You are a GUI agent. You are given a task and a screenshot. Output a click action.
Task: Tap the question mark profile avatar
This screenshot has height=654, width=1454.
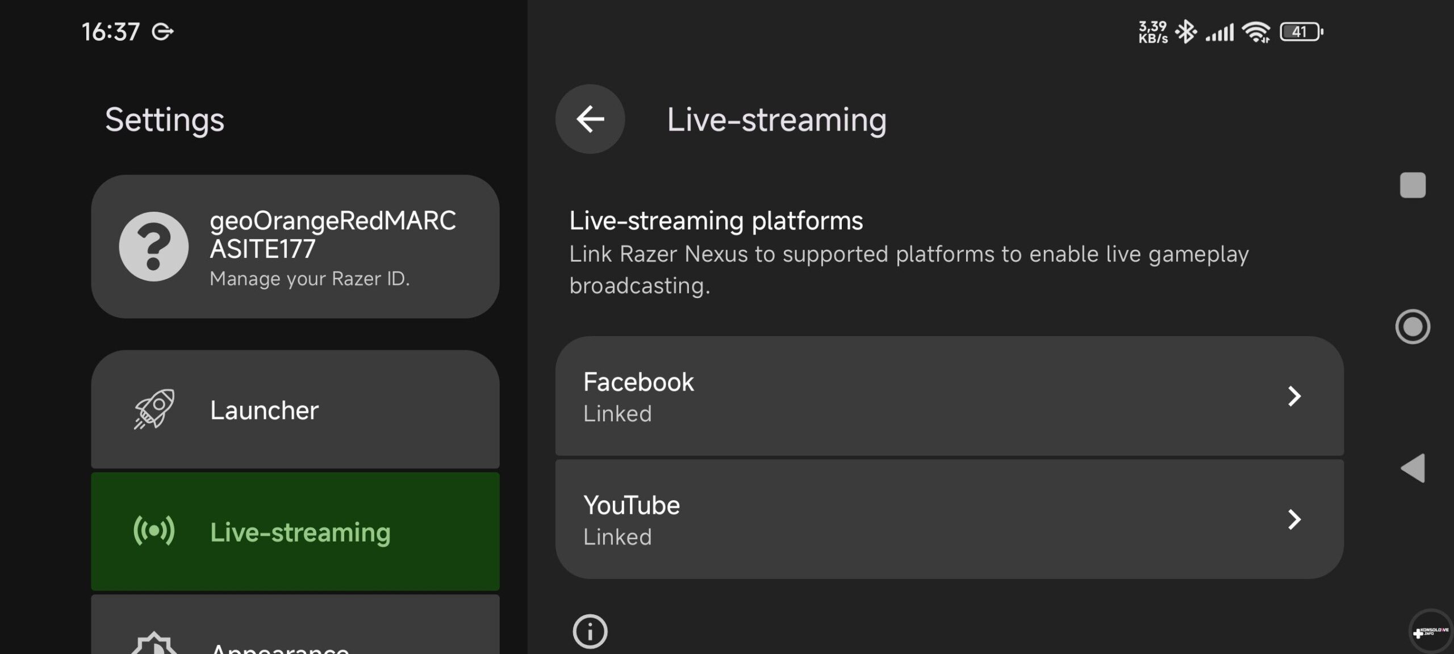point(153,246)
